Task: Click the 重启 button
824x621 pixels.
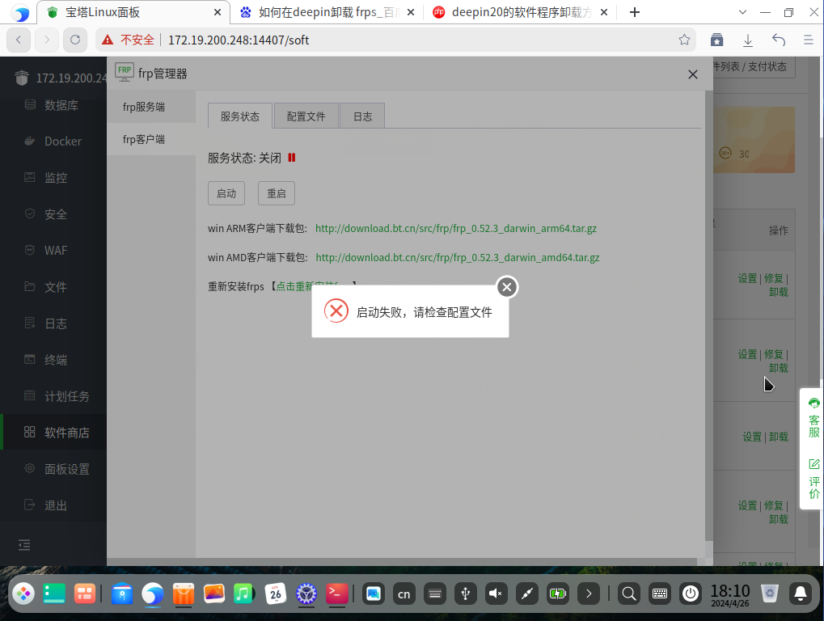Action: (x=277, y=193)
